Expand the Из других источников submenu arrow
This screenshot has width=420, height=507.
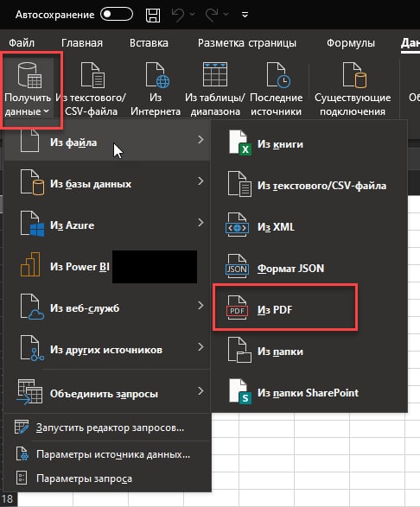pyautogui.click(x=200, y=347)
